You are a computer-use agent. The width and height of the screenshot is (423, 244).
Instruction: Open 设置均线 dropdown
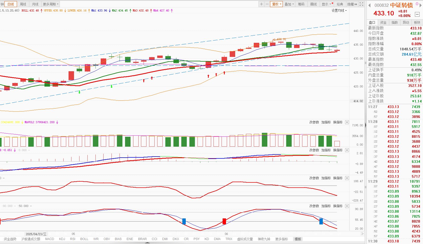[339, 10]
